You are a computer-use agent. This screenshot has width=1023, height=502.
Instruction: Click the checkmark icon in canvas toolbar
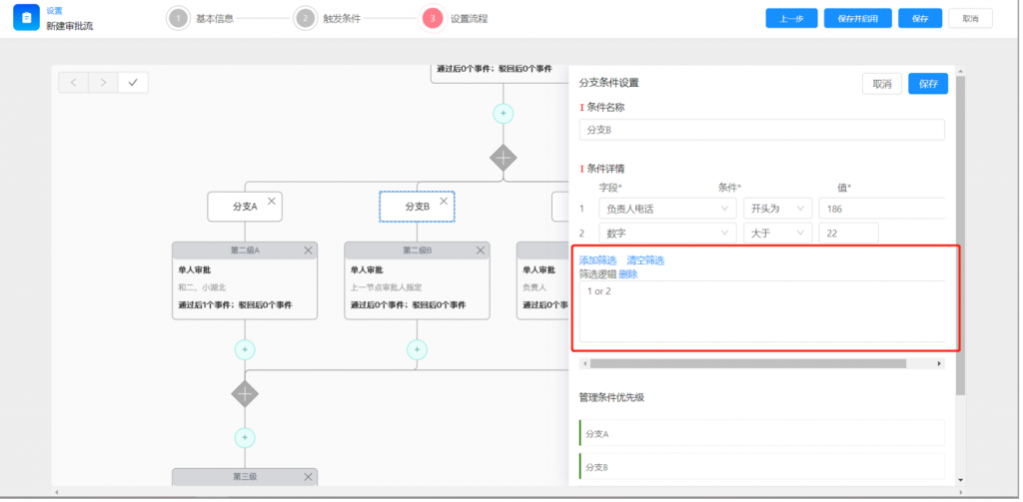[x=133, y=82]
